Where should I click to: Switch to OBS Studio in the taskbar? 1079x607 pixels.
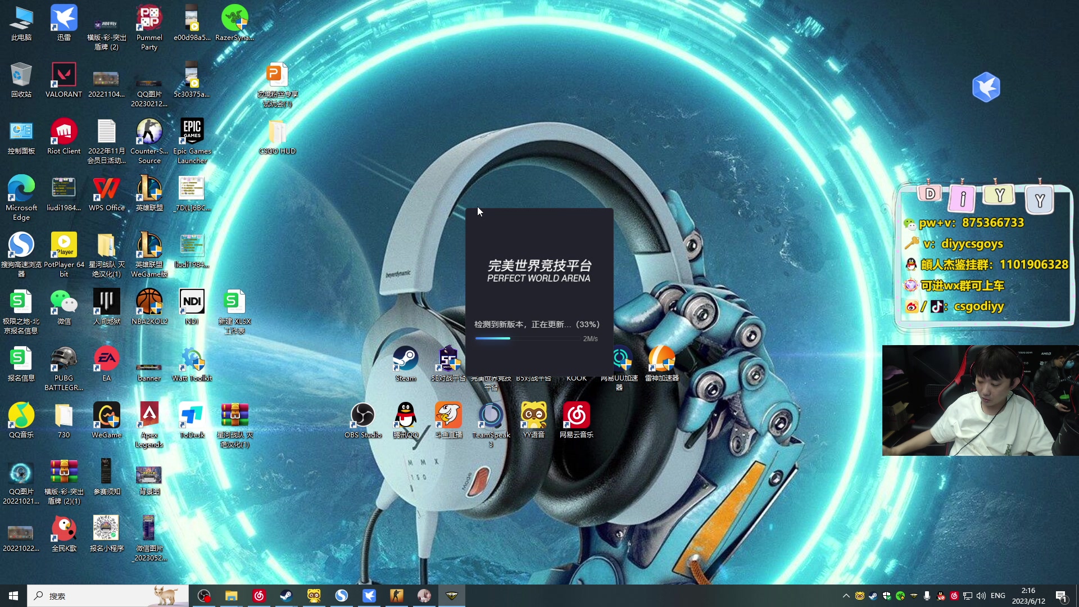coord(204,596)
